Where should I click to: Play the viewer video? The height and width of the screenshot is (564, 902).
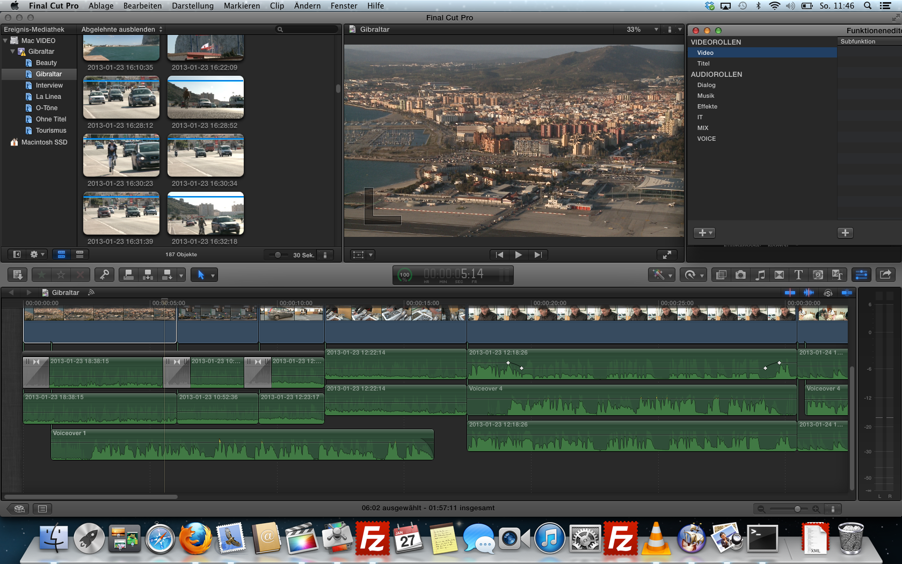[x=518, y=255]
